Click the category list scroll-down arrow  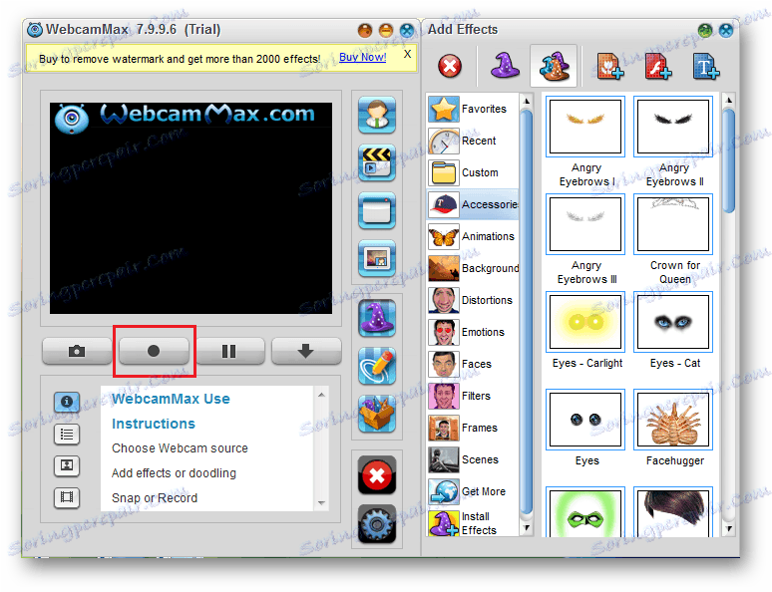tap(527, 528)
